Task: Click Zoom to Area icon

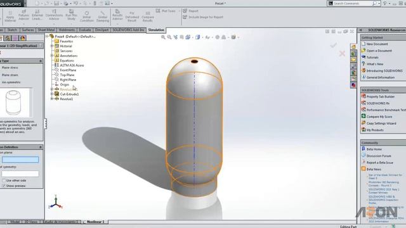Action: [169, 37]
